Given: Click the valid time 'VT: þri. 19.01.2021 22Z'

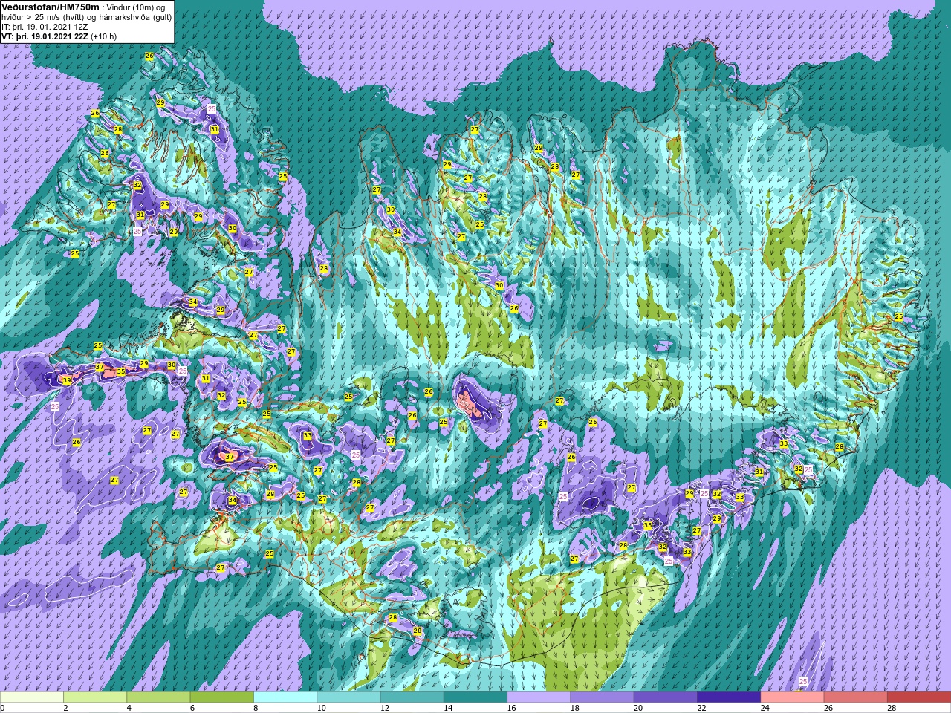Looking at the screenshot, I should point(45,36).
